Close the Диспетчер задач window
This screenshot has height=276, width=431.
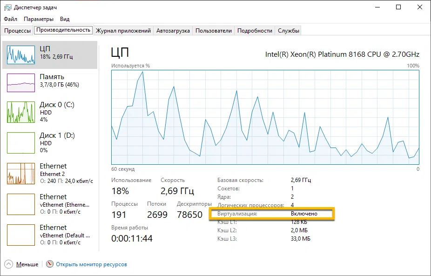(x=420, y=7)
